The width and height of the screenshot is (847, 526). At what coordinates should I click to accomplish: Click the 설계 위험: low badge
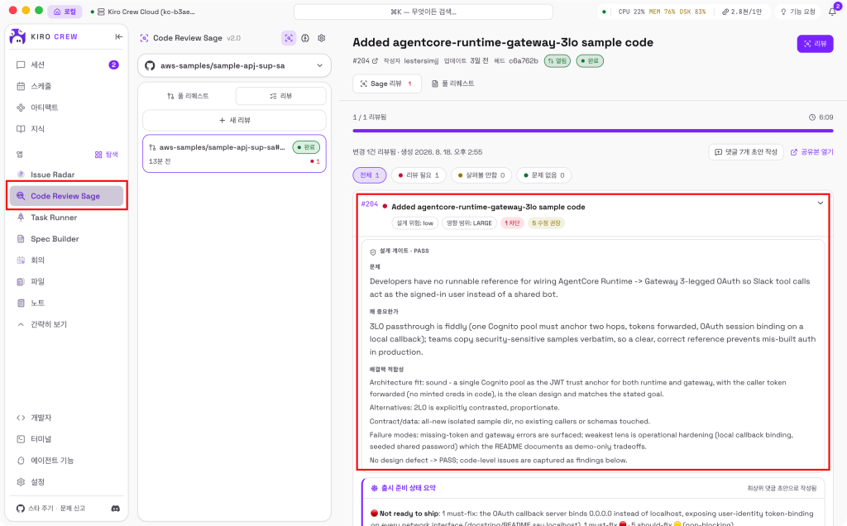click(415, 223)
